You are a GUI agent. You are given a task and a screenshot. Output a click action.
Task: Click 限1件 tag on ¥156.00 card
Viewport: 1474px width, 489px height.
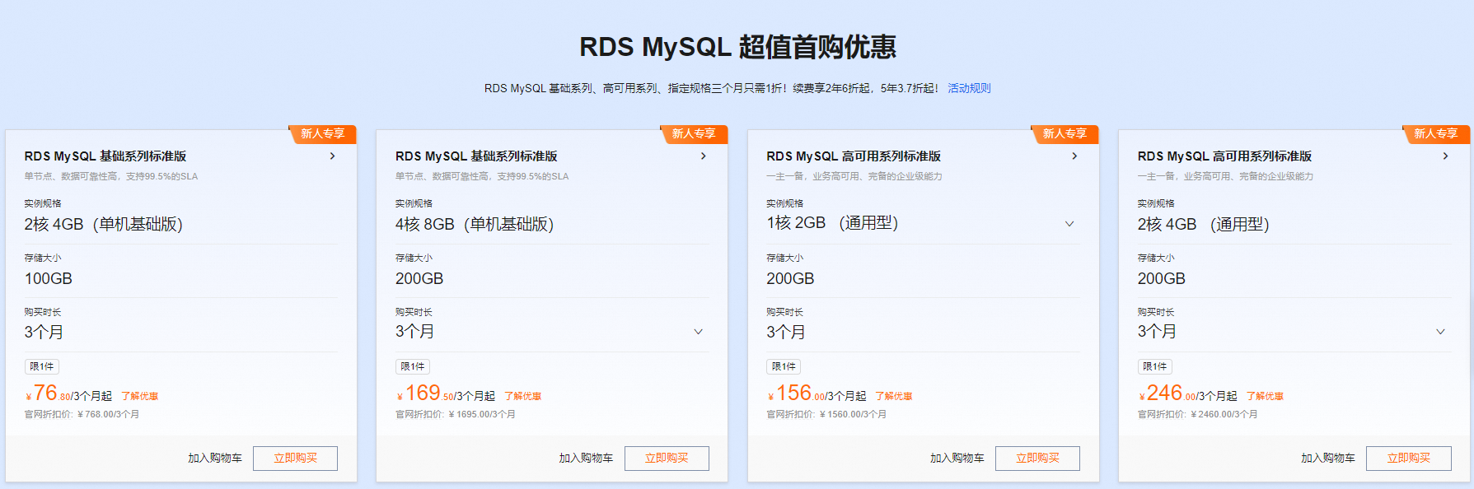tap(784, 367)
